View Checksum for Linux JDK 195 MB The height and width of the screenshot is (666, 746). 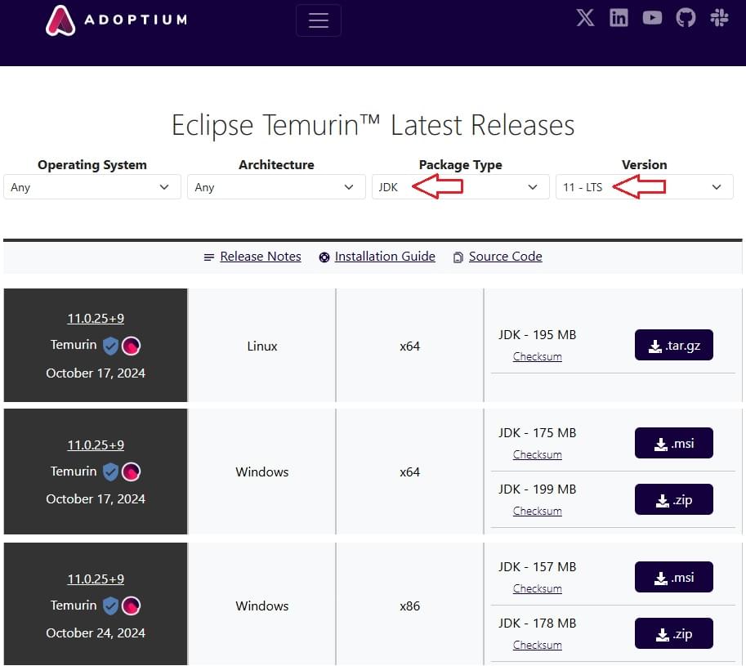coord(537,357)
